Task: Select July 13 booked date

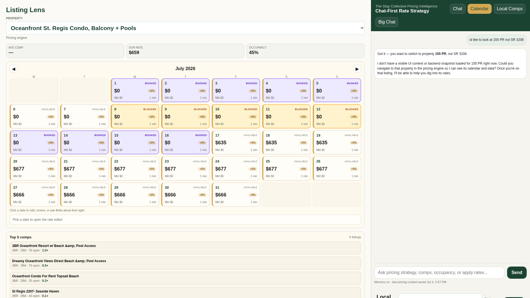Action: click(34, 142)
